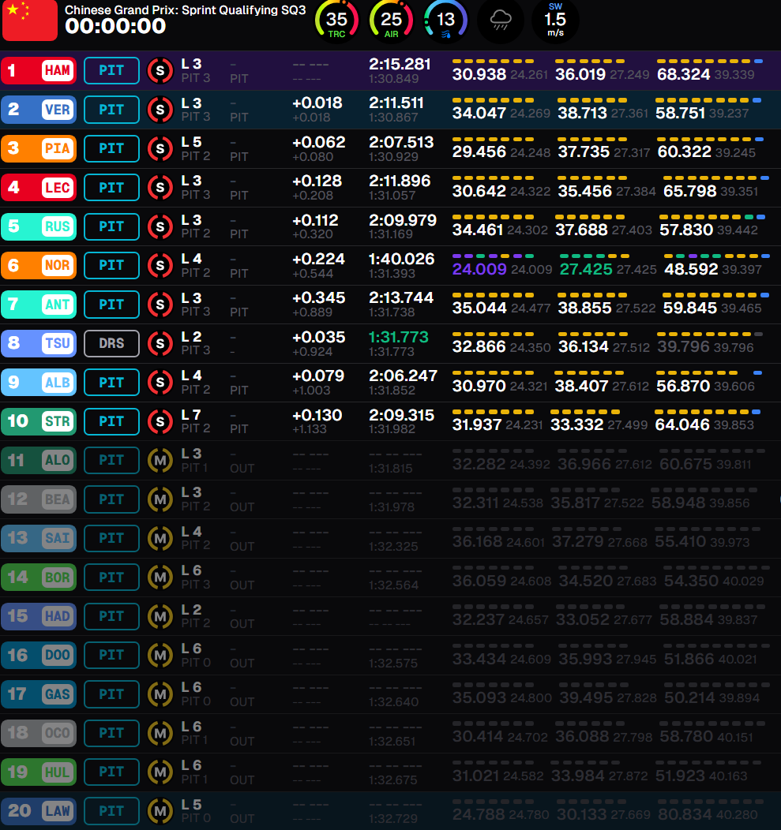Click the PIT status badge for OCO
The width and height of the screenshot is (781, 830).
[111, 733]
